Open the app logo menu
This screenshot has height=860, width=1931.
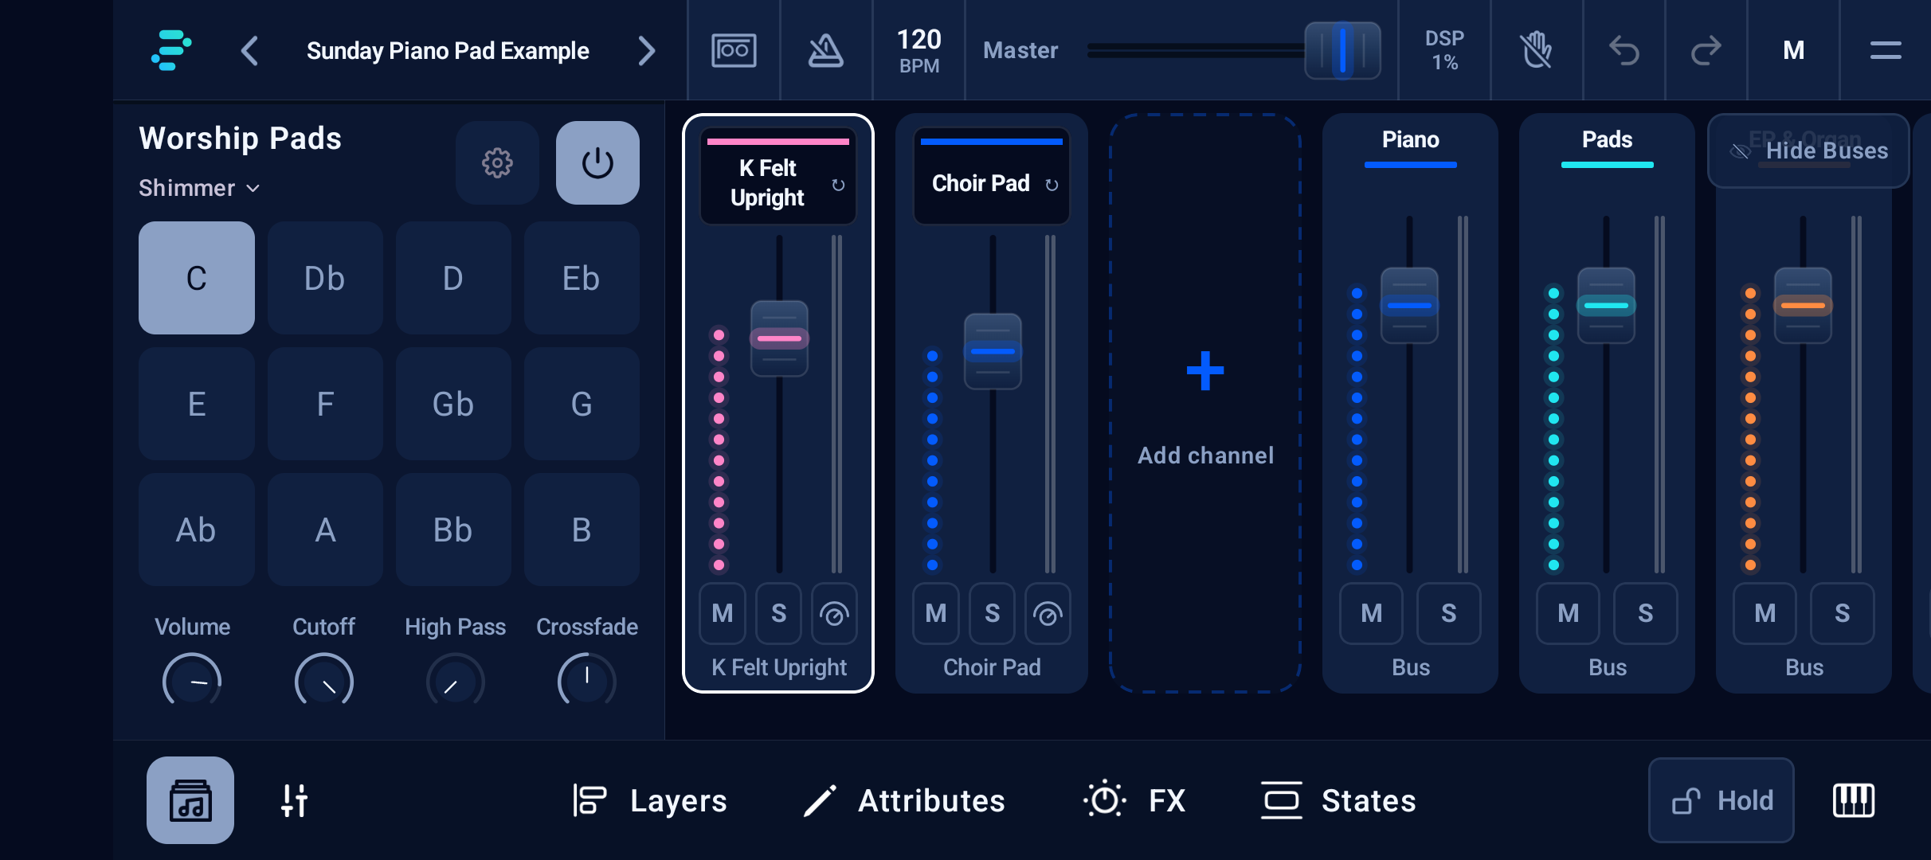(x=170, y=50)
